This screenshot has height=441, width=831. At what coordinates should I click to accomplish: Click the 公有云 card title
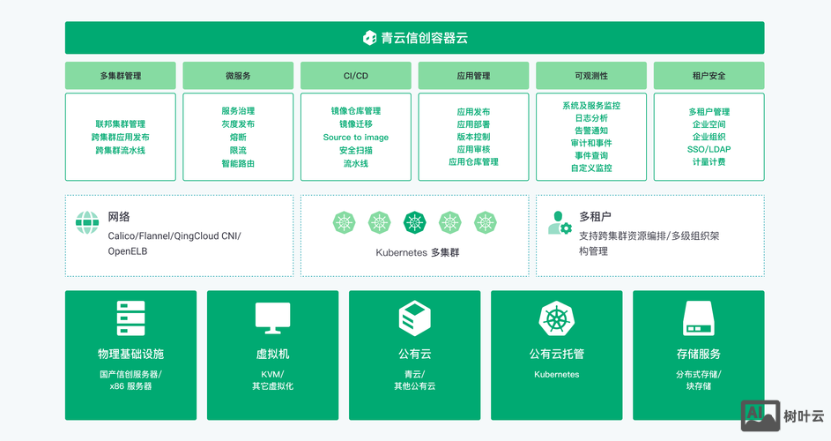click(414, 354)
